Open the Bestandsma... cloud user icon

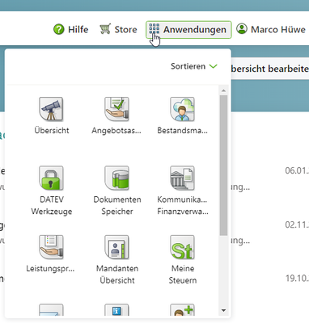click(182, 109)
